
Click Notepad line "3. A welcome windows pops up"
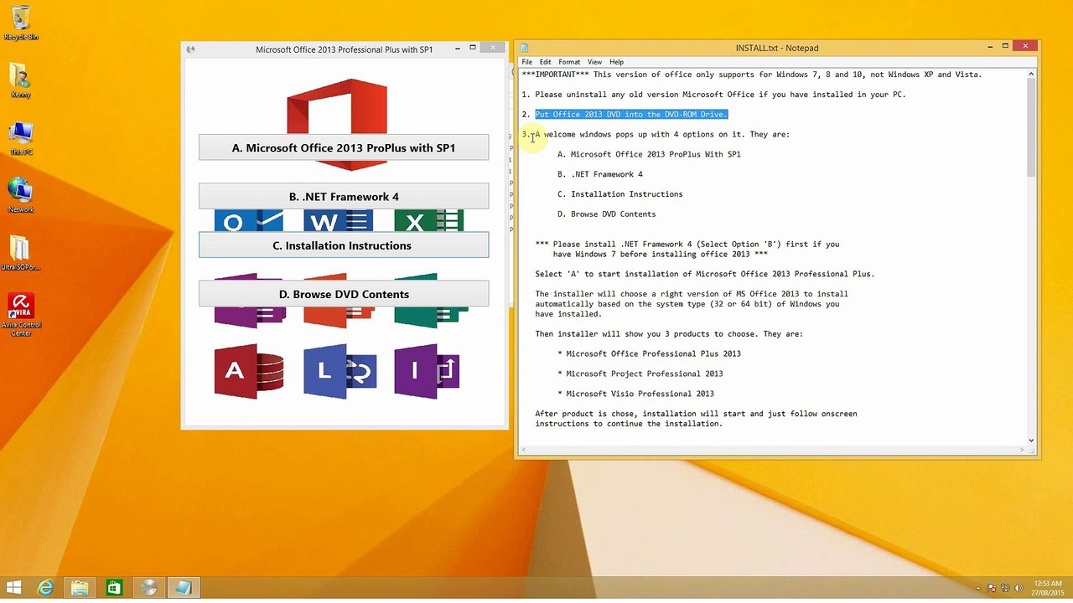click(x=656, y=134)
